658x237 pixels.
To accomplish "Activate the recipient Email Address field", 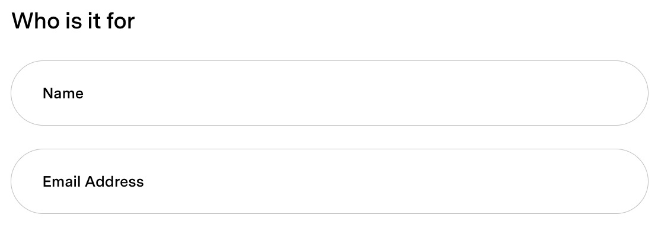I will [x=330, y=181].
